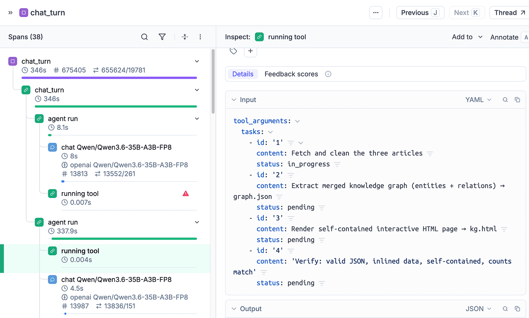Open spans panel kebab menu

click(200, 37)
